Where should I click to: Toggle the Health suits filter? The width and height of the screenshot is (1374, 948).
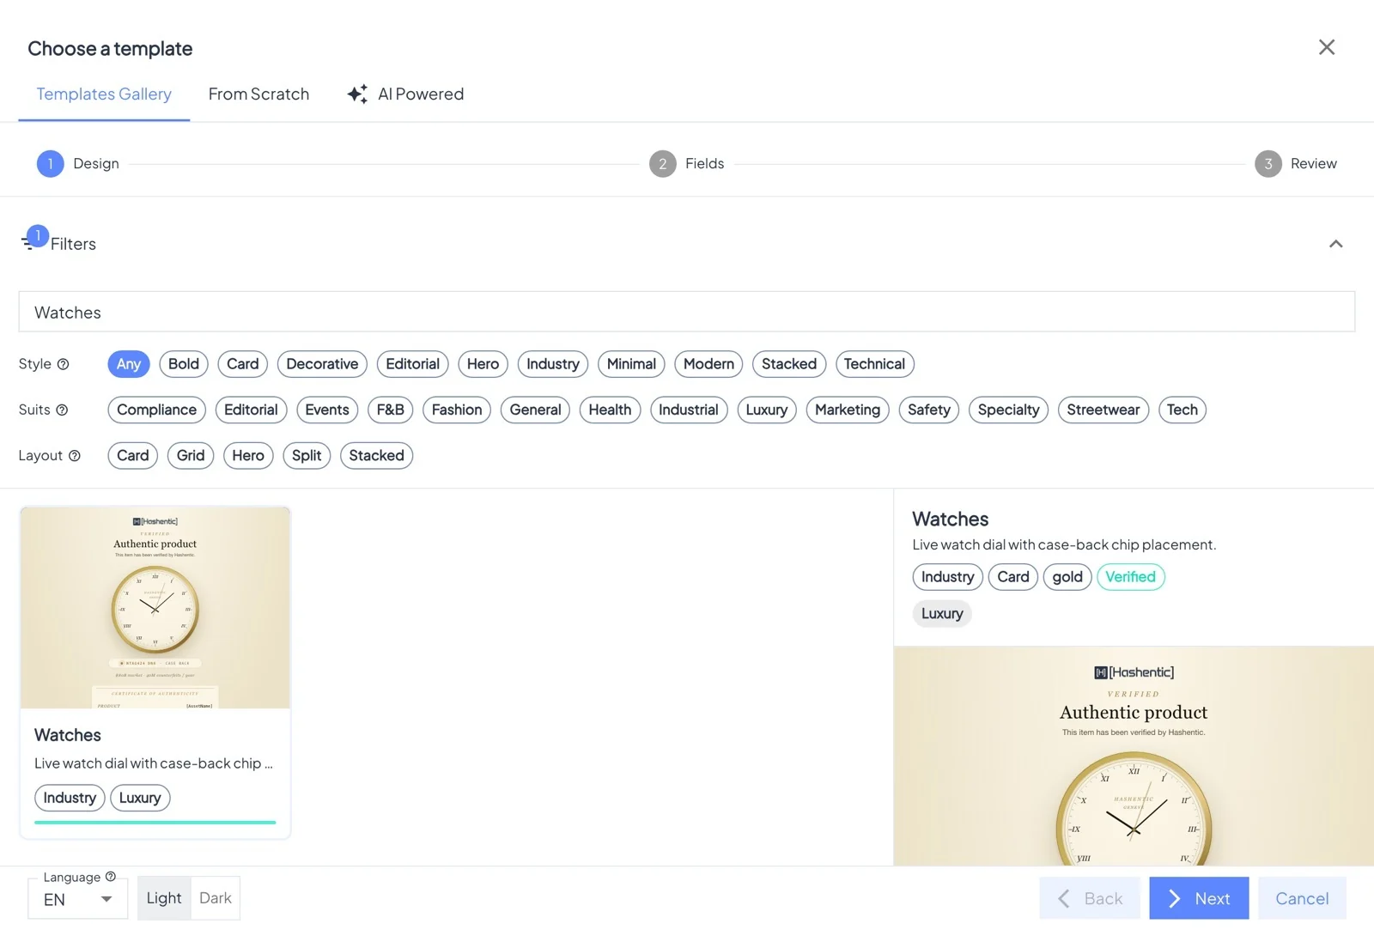(610, 410)
